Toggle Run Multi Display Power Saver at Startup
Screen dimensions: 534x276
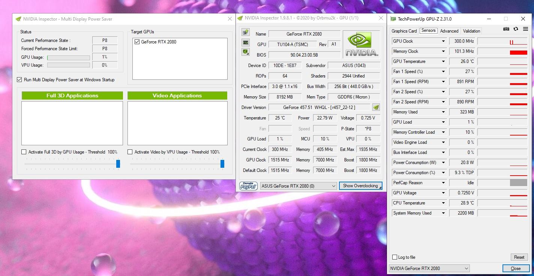pyautogui.click(x=19, y=80)
